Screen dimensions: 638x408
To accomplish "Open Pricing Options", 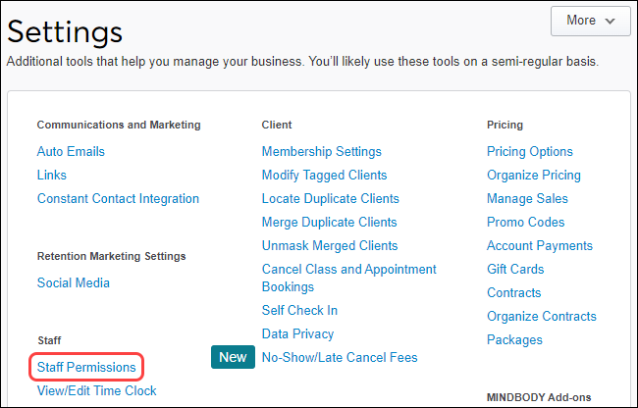I will (530, 152).
